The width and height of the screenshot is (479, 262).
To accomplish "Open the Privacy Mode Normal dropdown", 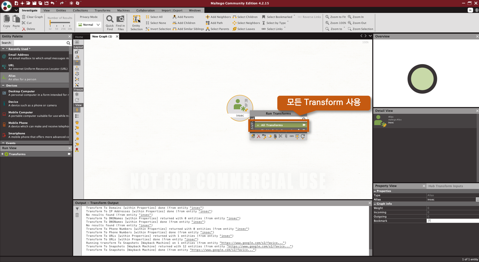I will (x=89, y=25).
